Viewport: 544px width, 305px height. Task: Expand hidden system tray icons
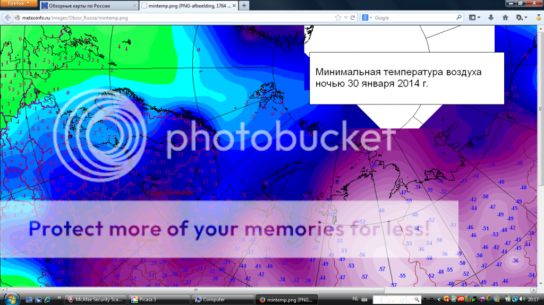tap(439, 300)
